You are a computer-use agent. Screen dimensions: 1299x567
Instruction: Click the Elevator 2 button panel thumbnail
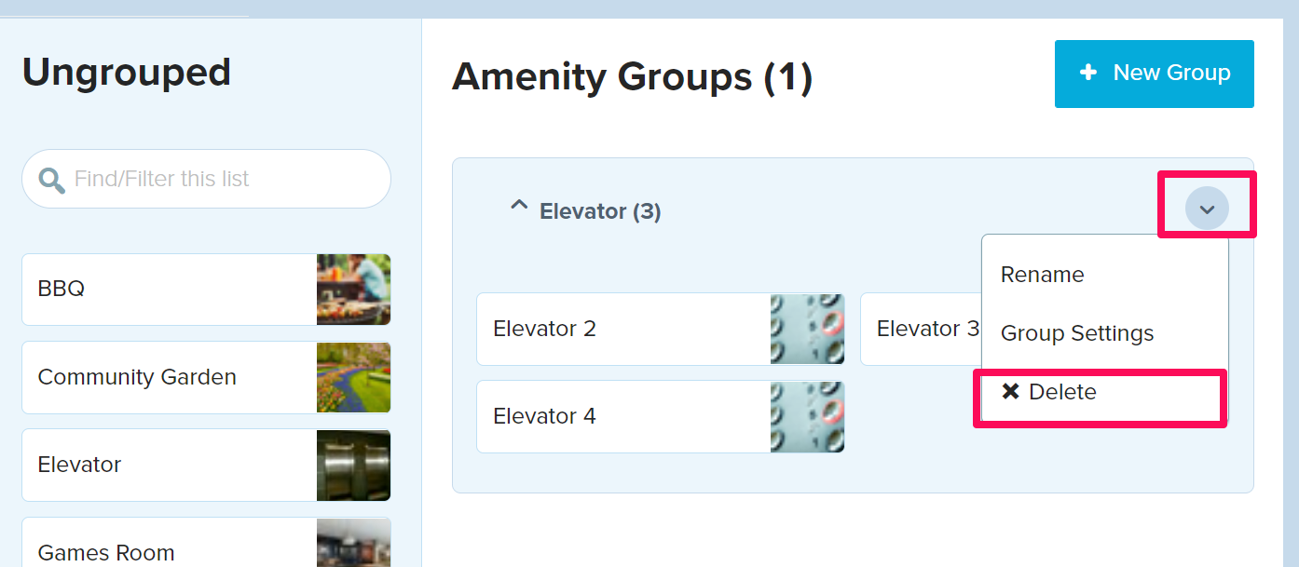[807, 329]
